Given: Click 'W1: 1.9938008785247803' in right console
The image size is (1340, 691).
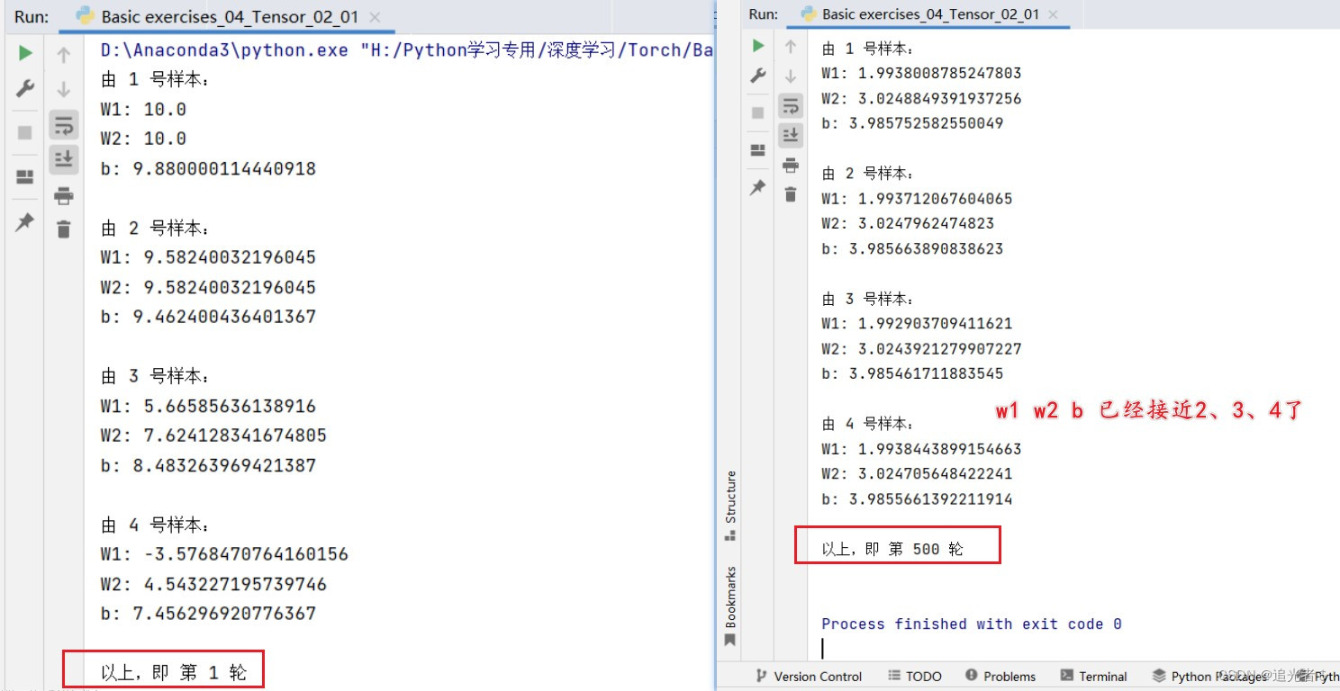Looking at the screenshot, I should (921, 73).
